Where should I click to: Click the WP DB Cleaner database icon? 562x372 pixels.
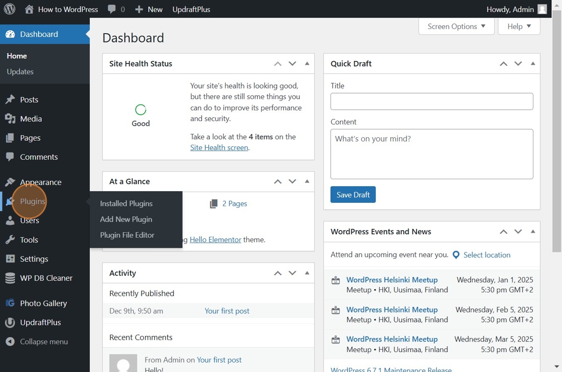coord(10,278)
